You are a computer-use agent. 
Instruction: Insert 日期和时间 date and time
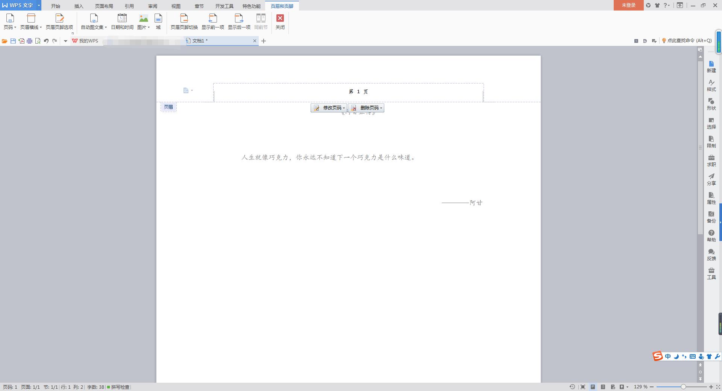click(122, 21)
